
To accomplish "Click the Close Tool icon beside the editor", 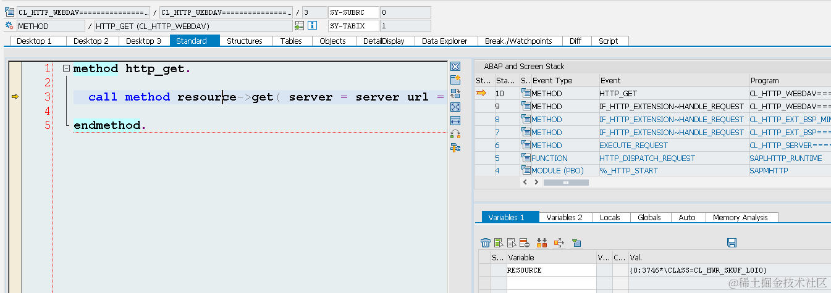I will coord(455,67).
